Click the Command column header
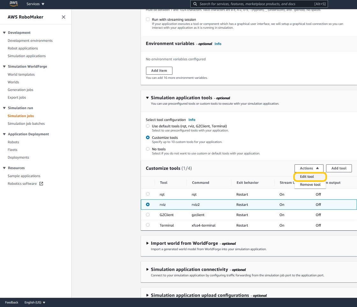The height and width of the screenshot is (307, 357). coord(200,183)
